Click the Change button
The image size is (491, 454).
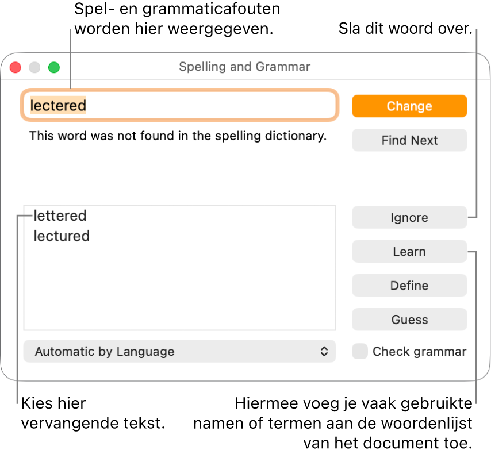pyautogui.click(x=409, y=106)
